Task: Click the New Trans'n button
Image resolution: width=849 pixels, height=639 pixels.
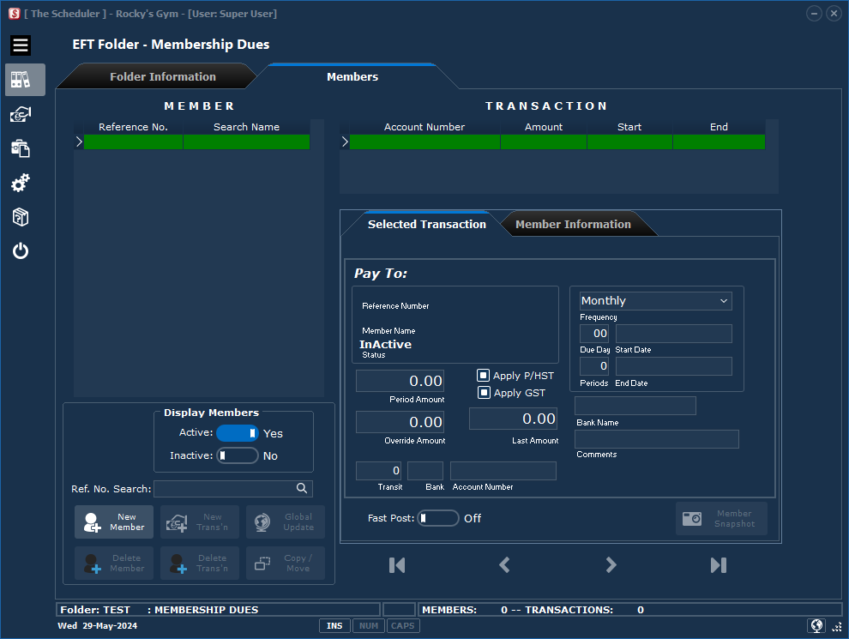Action: pos(200,522)
